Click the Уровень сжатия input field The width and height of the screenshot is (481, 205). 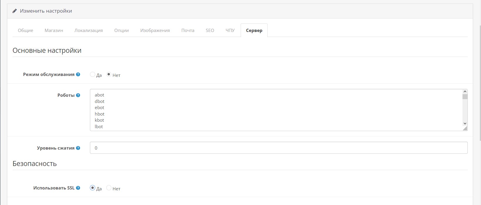click(279, 148)
